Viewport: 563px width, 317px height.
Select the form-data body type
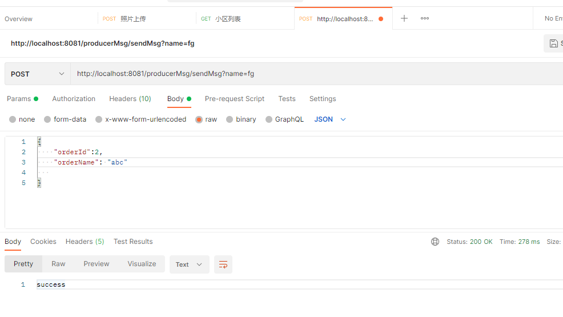click(65, 119)
